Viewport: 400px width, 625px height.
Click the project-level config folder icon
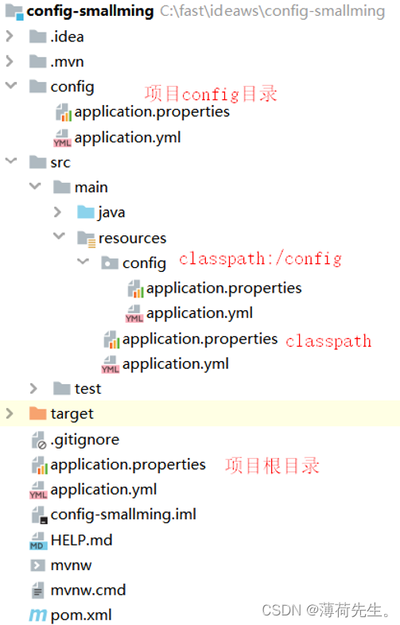click(x=38, y=86)
